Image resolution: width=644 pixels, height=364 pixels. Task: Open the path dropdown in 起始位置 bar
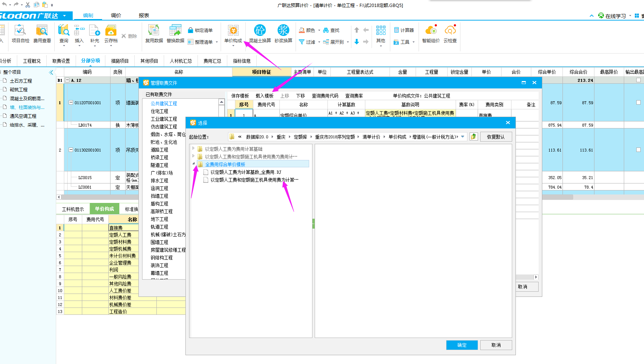pyautogui.click(x=463, y=136)
